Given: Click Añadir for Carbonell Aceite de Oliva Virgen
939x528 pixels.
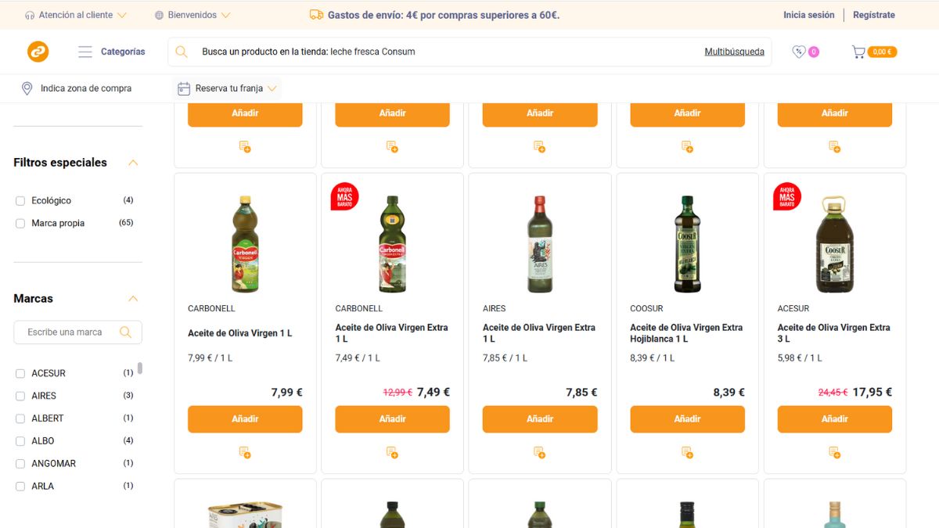Looking at the screenshot, I should (244, 419).
